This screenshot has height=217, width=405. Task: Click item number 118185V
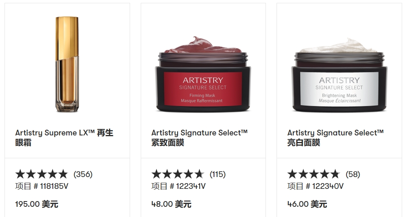pyautogui.click(x=42, y=186)
